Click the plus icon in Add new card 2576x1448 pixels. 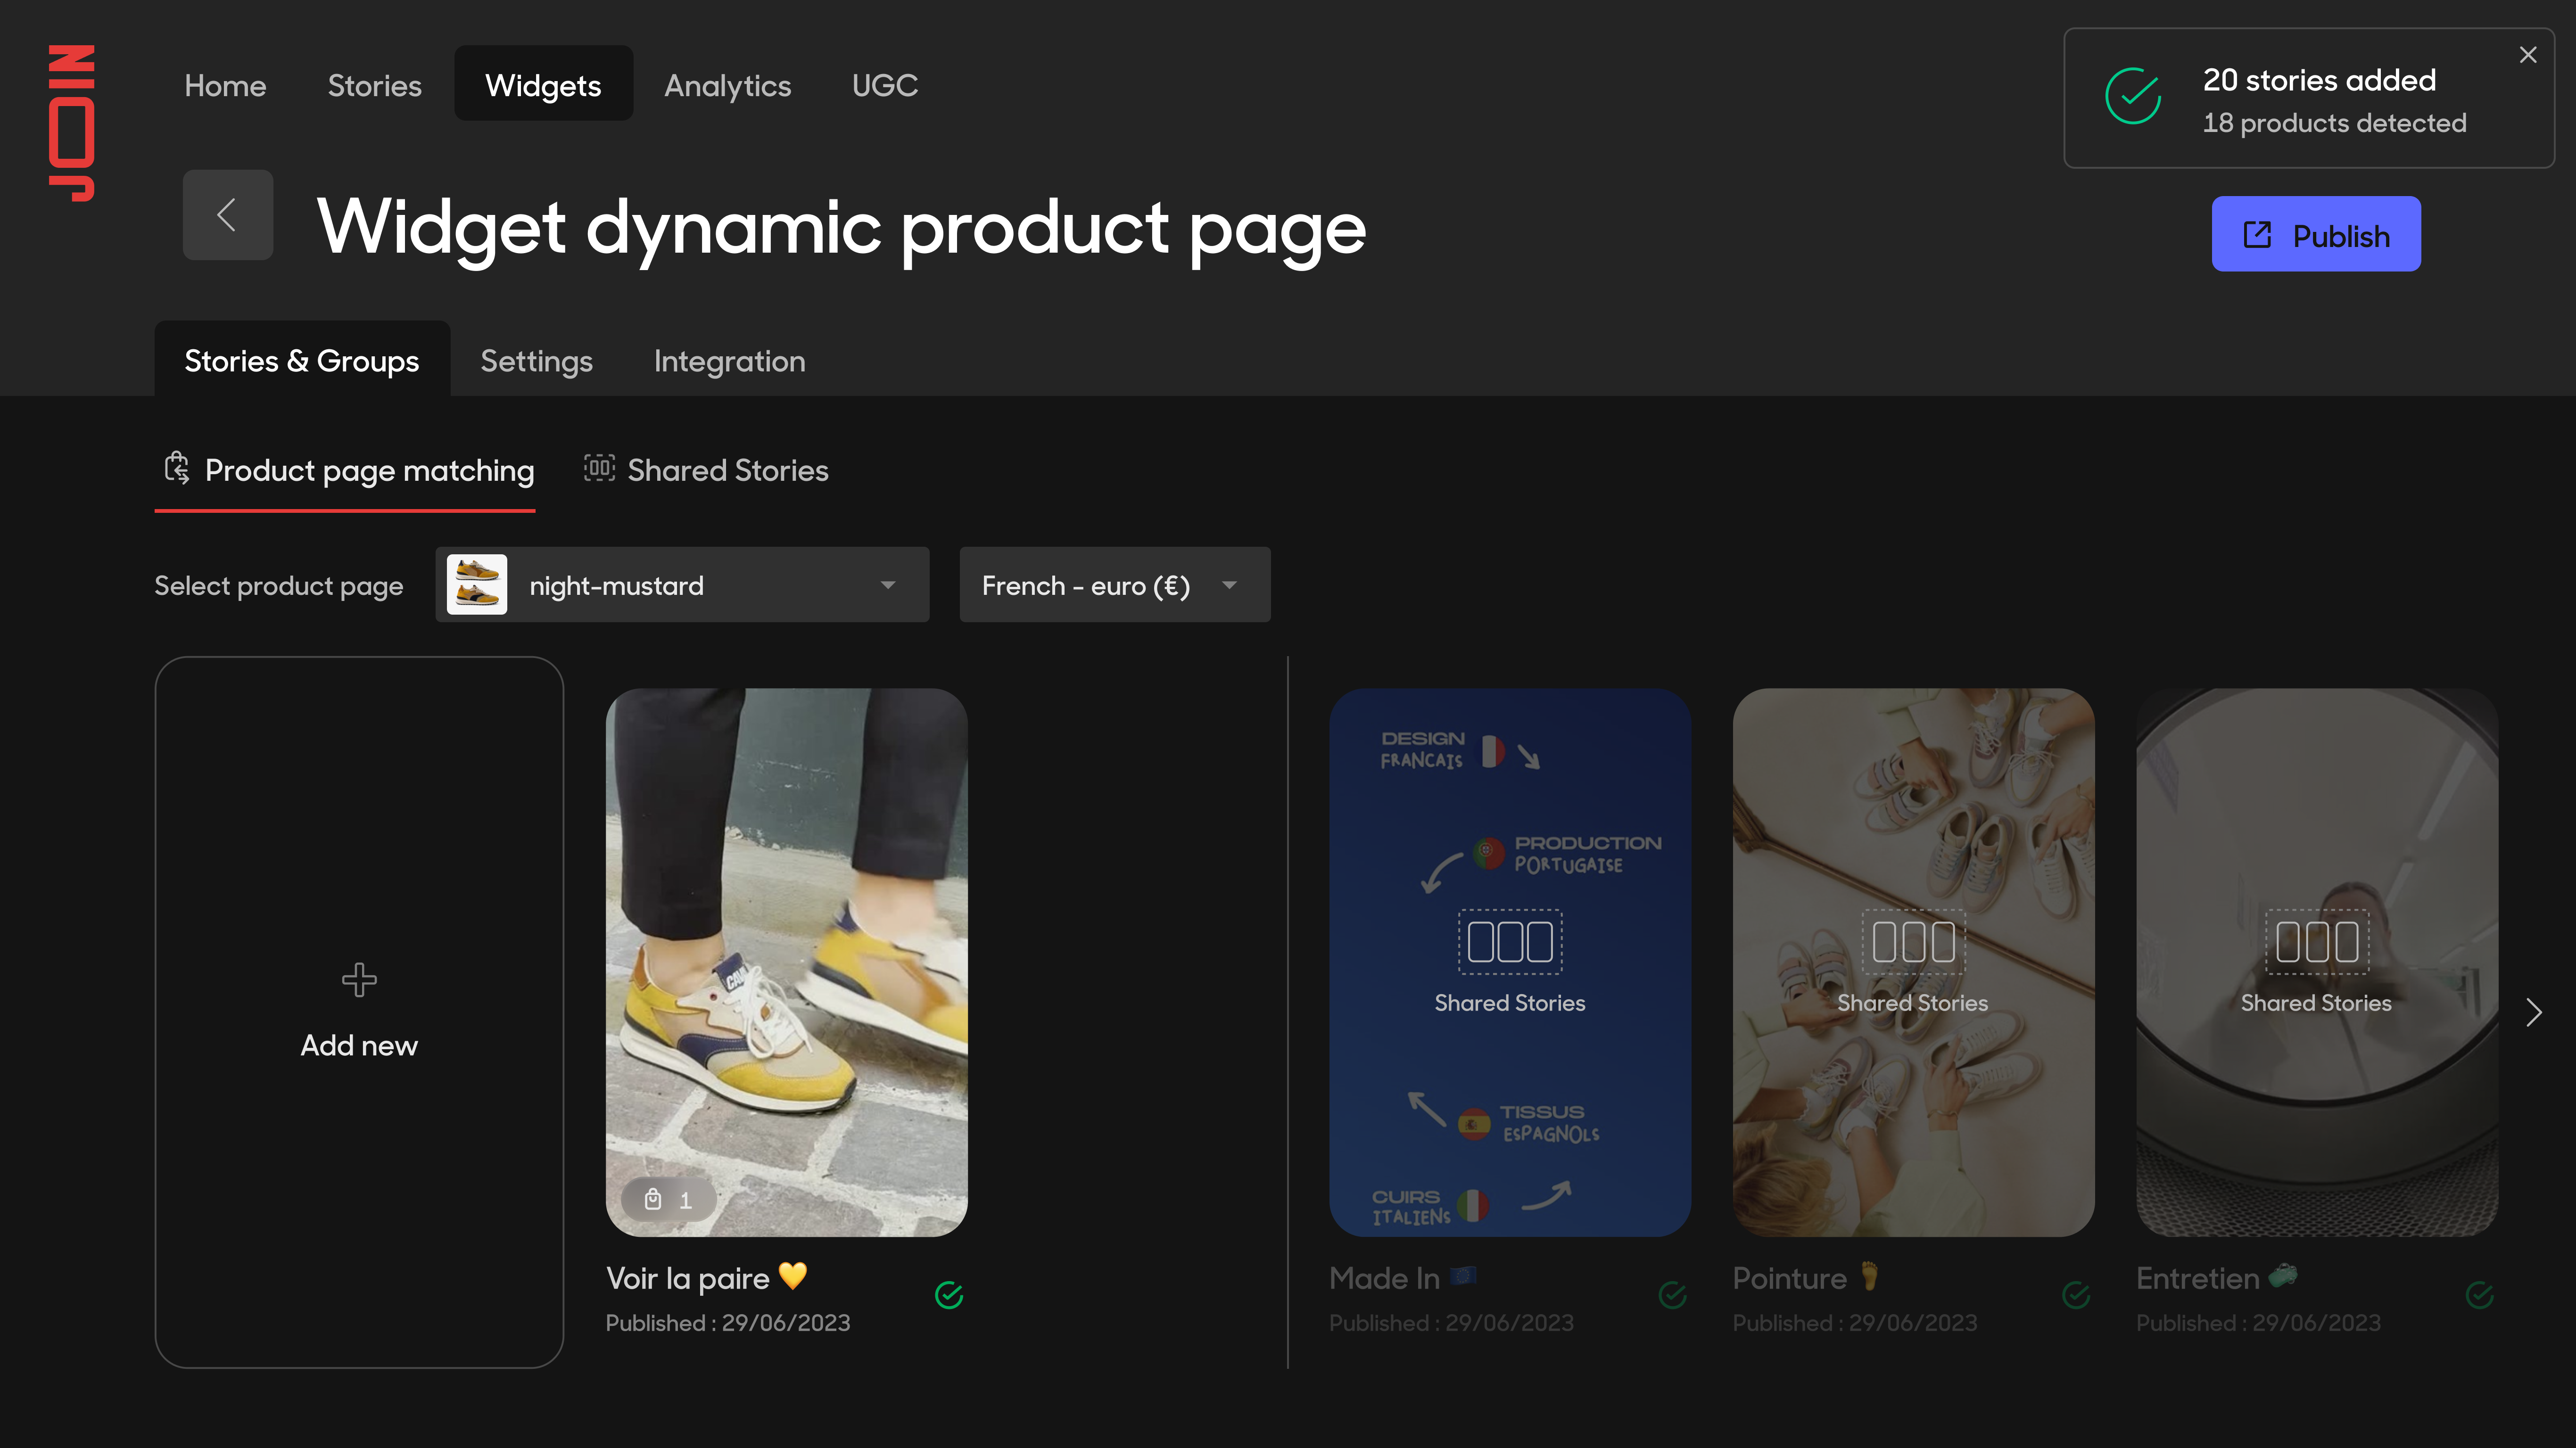coord(359,980)
